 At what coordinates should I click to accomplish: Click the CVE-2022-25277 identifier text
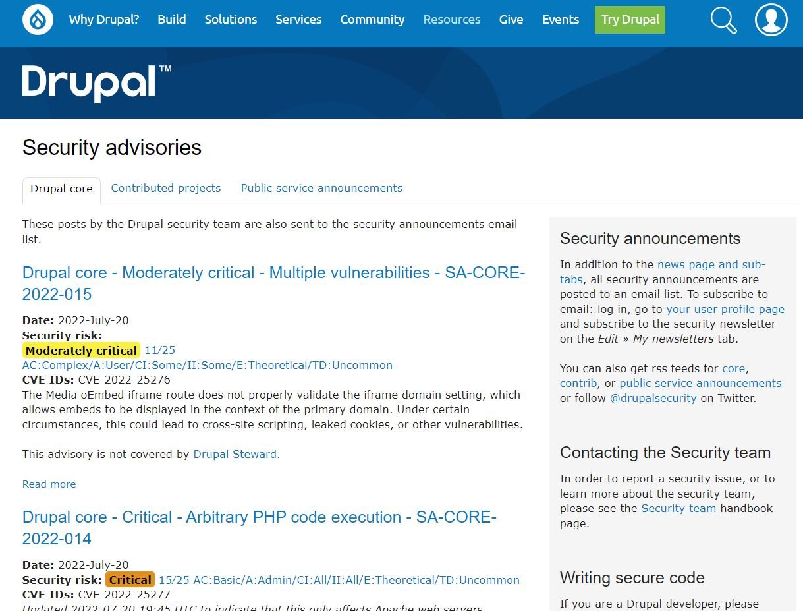[125, 595]
